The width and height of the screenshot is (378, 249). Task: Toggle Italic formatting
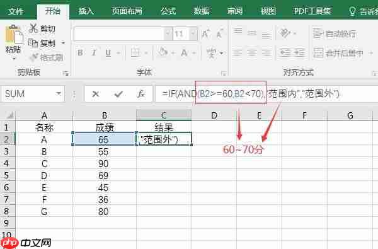(94, 52)
